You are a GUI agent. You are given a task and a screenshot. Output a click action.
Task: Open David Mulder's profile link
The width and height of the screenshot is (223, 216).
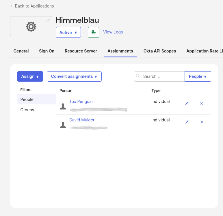coord(82,120)
